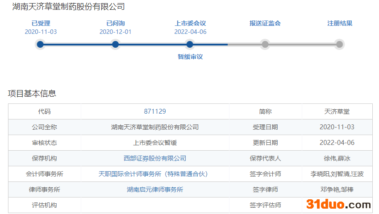Select the 上市委会议 stage label
379x214 pixels.
pyautogui.click(x=191, y=23)
